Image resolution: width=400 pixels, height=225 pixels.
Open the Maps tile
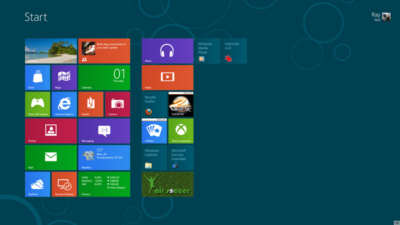point(64,77)
